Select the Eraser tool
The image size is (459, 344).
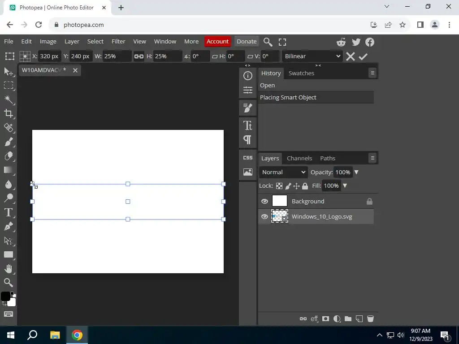coord(9,156)
